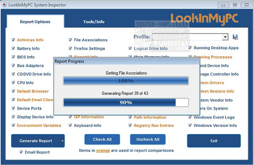Image resolution: width=254 pixels, height=165 pixels.
Task: Uncheck the BIOS Info checkbox
Action: click(13, 57)
